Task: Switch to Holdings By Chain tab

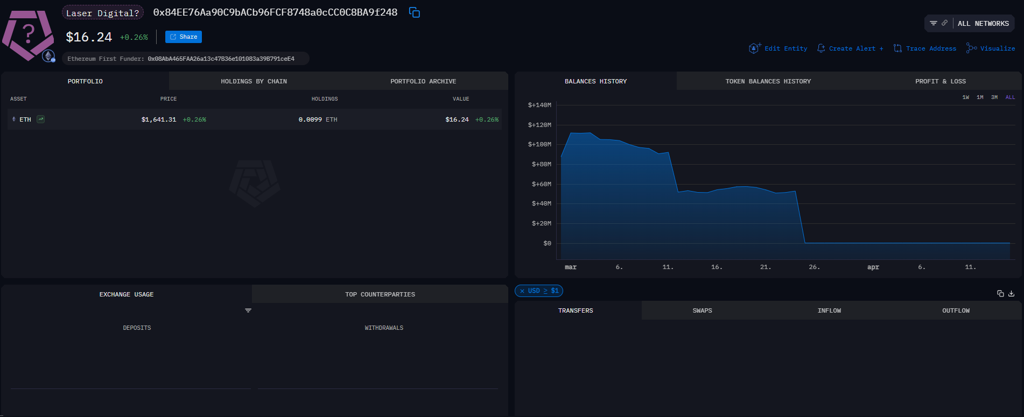Action: (x=254, y=81)
